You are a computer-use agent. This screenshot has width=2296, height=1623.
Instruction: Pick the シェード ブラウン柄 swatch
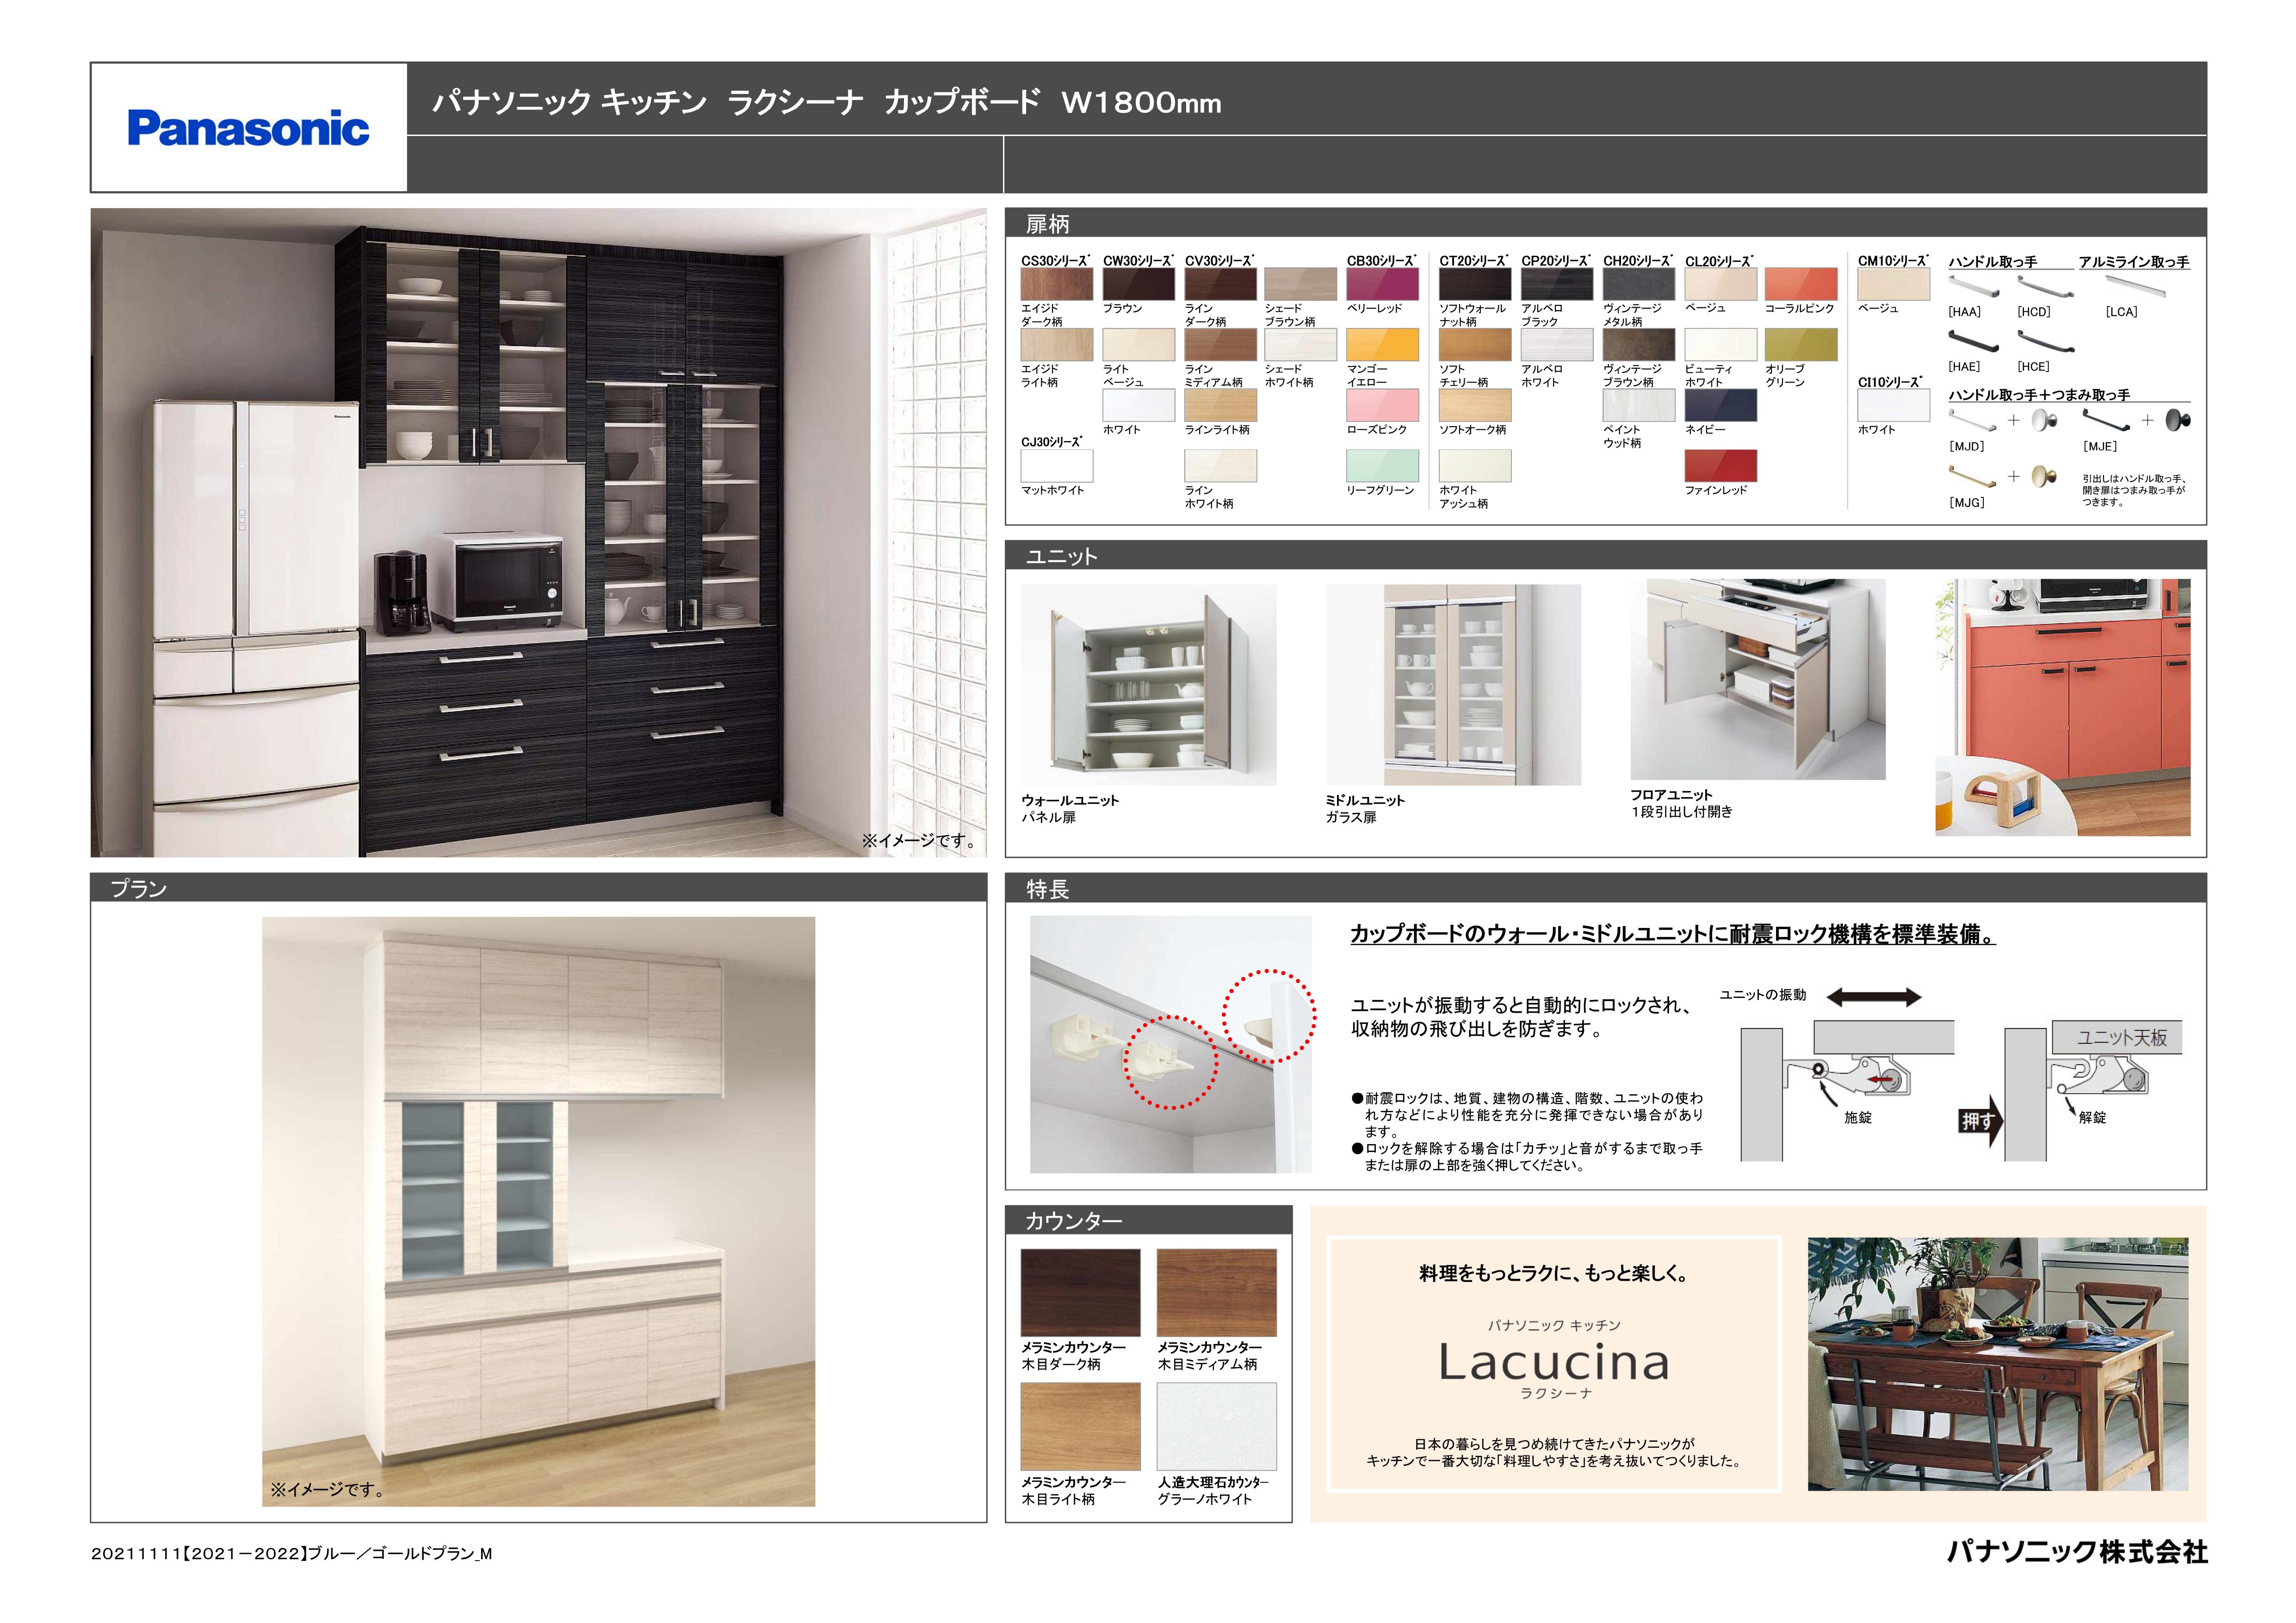click(x=1301, y=285)
